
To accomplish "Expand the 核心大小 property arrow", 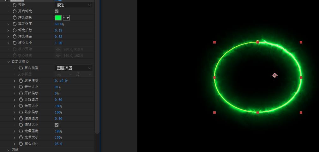I will [x=8, y=43].
